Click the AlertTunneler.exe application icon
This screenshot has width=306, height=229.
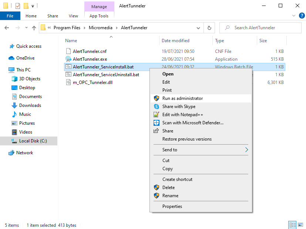[68, 59]
